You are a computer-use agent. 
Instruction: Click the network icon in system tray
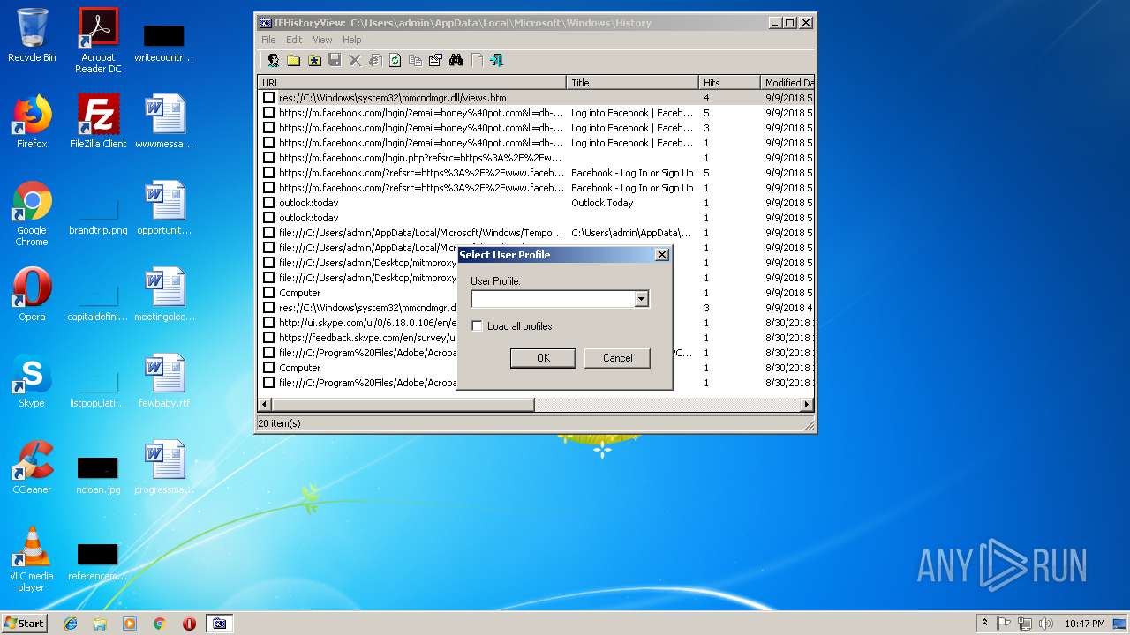(1024, 624)
